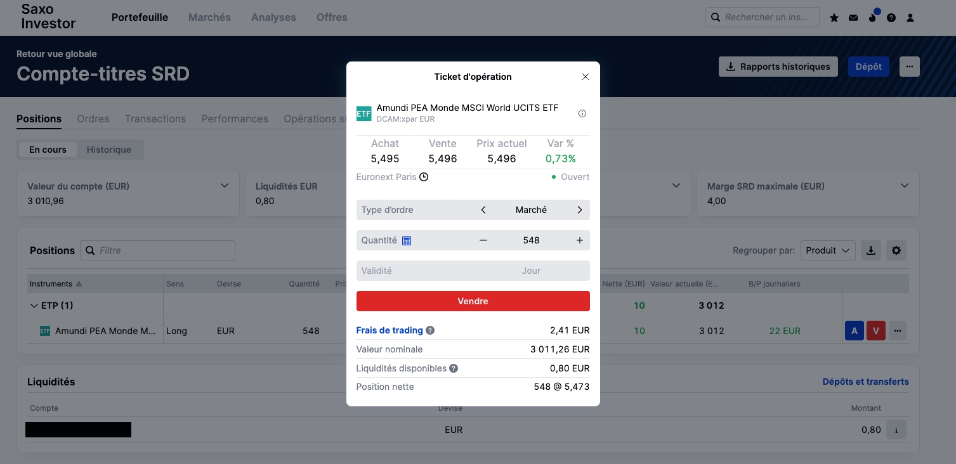Click the green ETF badge in the ticket

tap(363, 113)
